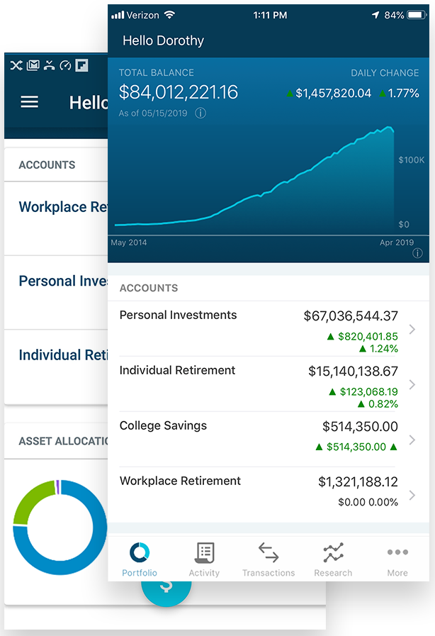Expand Individual Retirement account chevron
The height and width of the screenshot is (636, 435).
tap(412, 385)
